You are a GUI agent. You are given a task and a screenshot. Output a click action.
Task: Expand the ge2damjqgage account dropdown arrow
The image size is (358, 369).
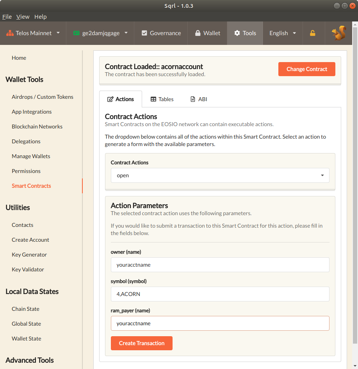pyautogui.click(x=126, y=33)
